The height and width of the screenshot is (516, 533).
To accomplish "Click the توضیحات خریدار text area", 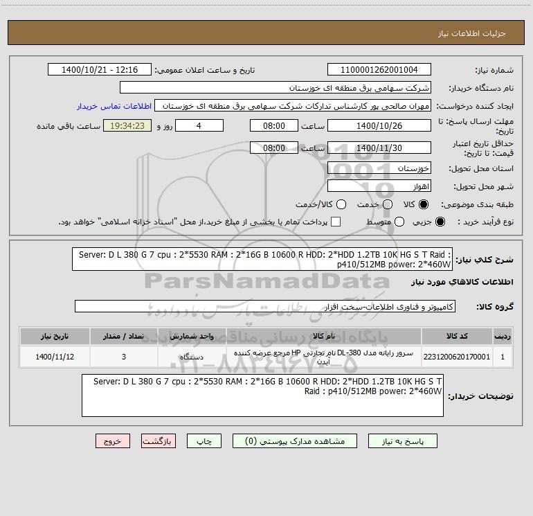I will [264, 396].
